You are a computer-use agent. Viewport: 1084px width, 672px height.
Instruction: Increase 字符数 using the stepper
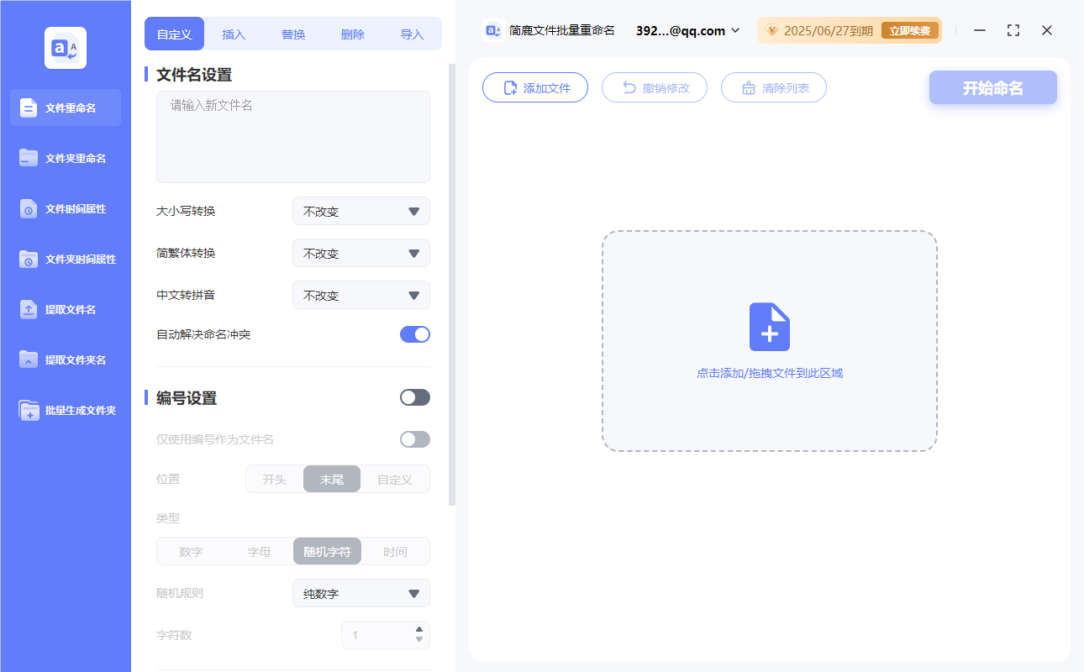419,630
